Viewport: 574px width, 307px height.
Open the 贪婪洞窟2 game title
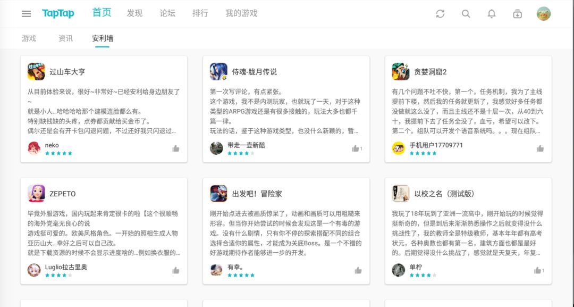430,72
